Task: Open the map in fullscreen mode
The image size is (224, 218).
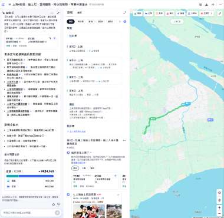Action: point(220,14)
